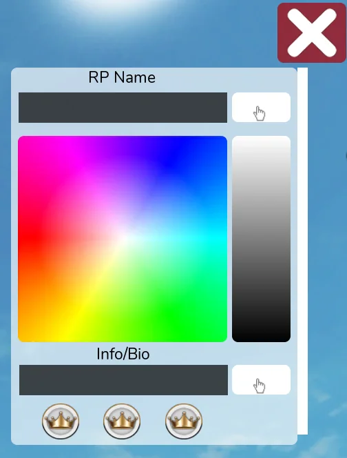Close the panel with the red X
This screenshot has width=347, height=458.
click(x=311, y=32)
